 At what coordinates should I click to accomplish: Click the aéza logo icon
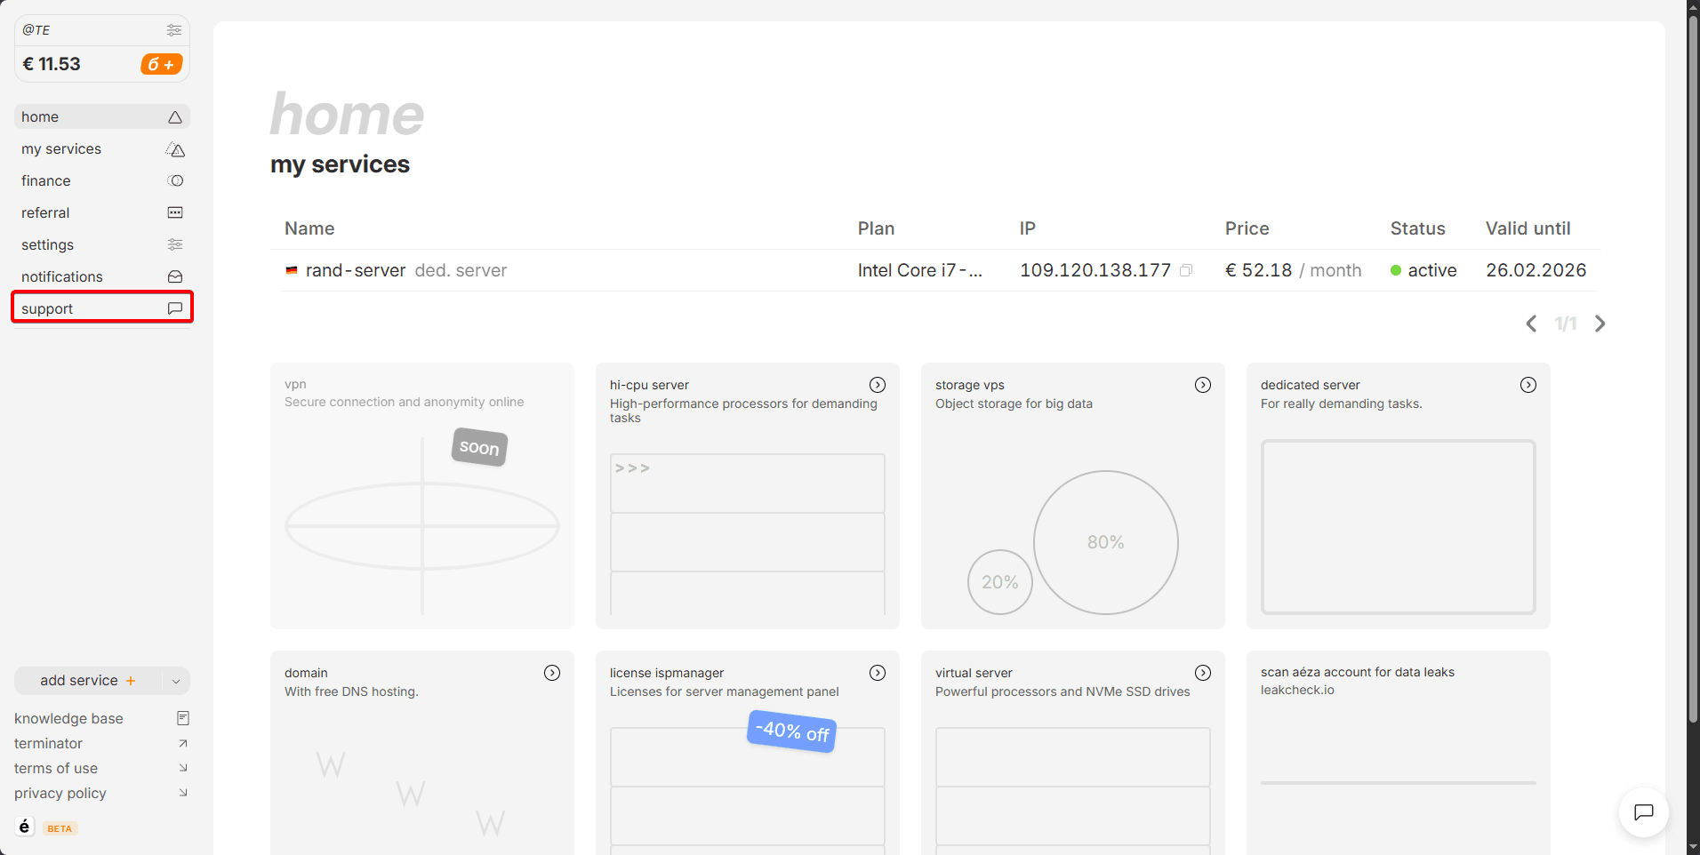[x=25, y=827]
